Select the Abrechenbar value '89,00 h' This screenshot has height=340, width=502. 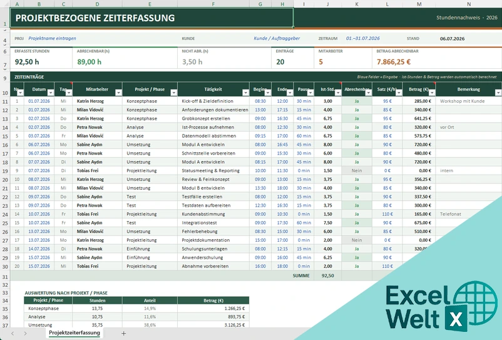(89, 62)
